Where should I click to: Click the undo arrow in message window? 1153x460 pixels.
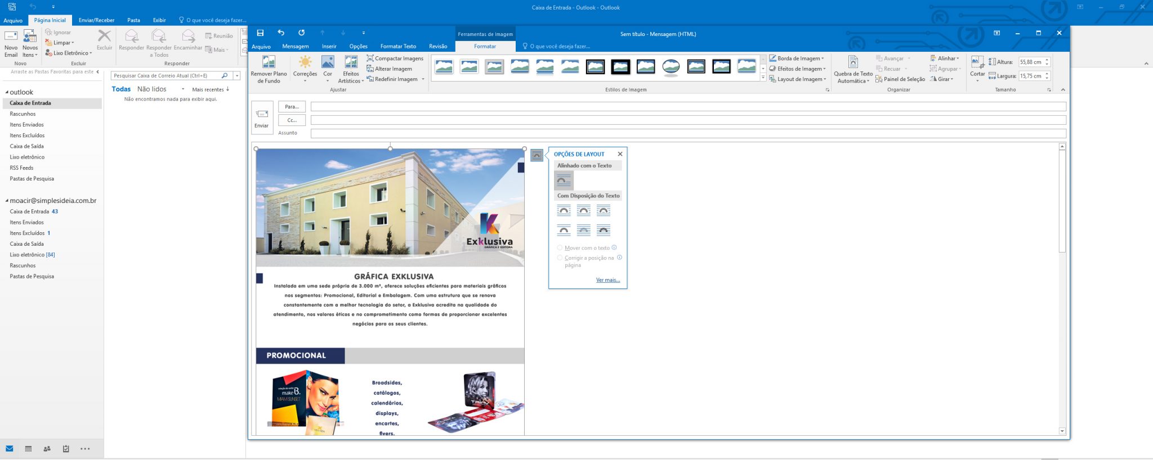coord(281,33)
